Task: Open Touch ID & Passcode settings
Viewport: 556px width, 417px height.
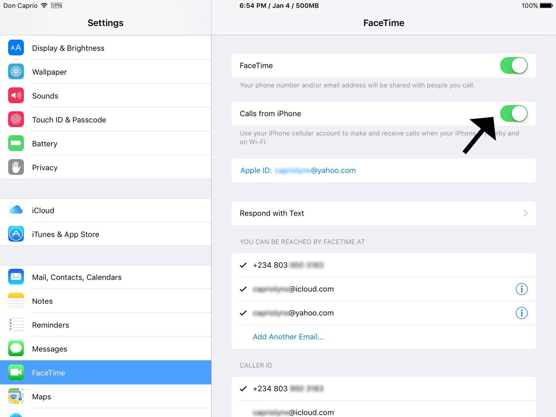Action: pos(106,119)
